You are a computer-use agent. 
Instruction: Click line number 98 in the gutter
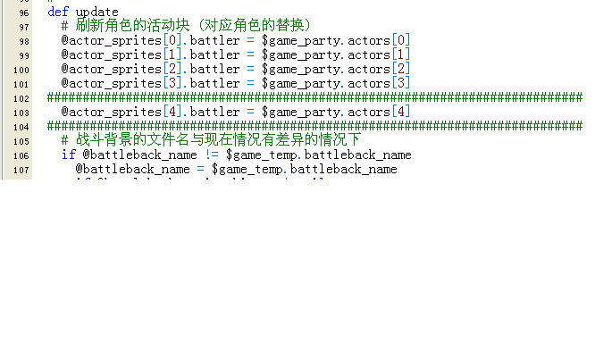(24, 42)
